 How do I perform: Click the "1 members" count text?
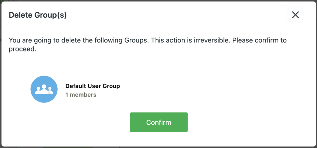tap(81, 95)
